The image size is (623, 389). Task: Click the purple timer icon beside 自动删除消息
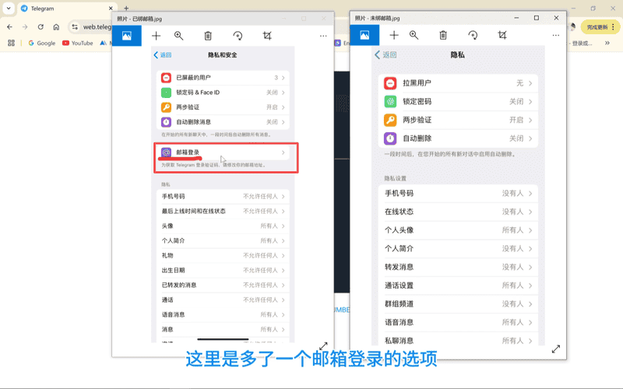tap(166, 122)
